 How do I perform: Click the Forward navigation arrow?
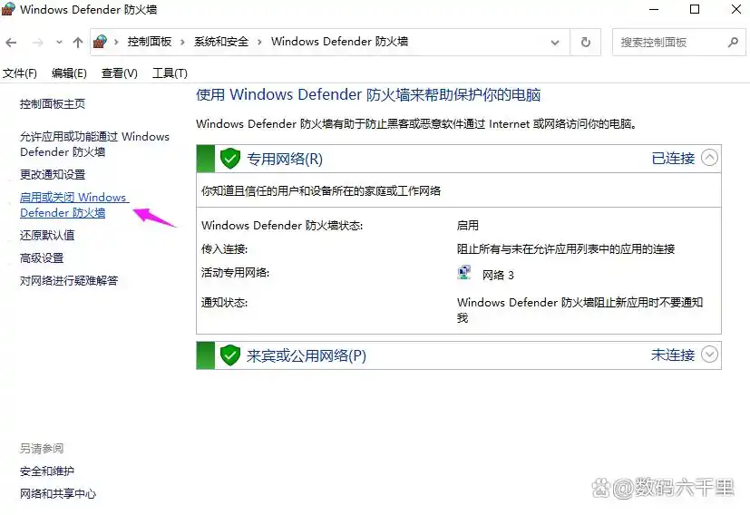pos(38,43)
